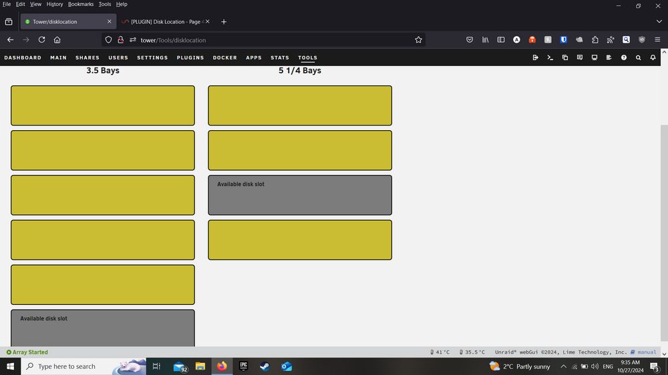Open the Unraid STATS page

(280, 57)
